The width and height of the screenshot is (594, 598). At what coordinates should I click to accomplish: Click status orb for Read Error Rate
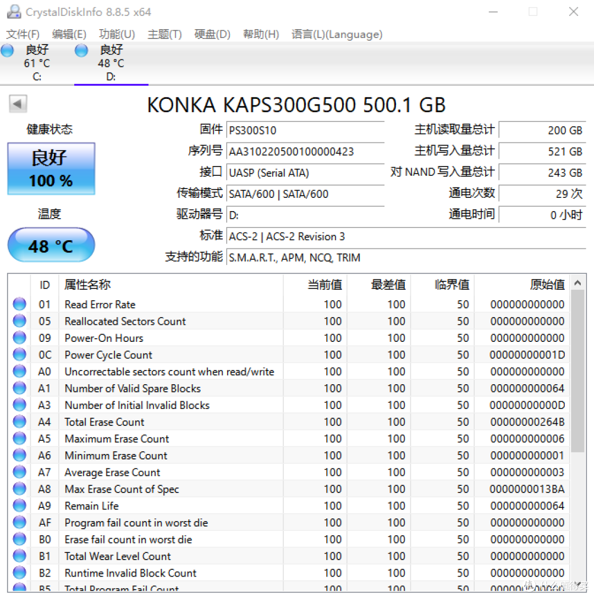[19, 304]
